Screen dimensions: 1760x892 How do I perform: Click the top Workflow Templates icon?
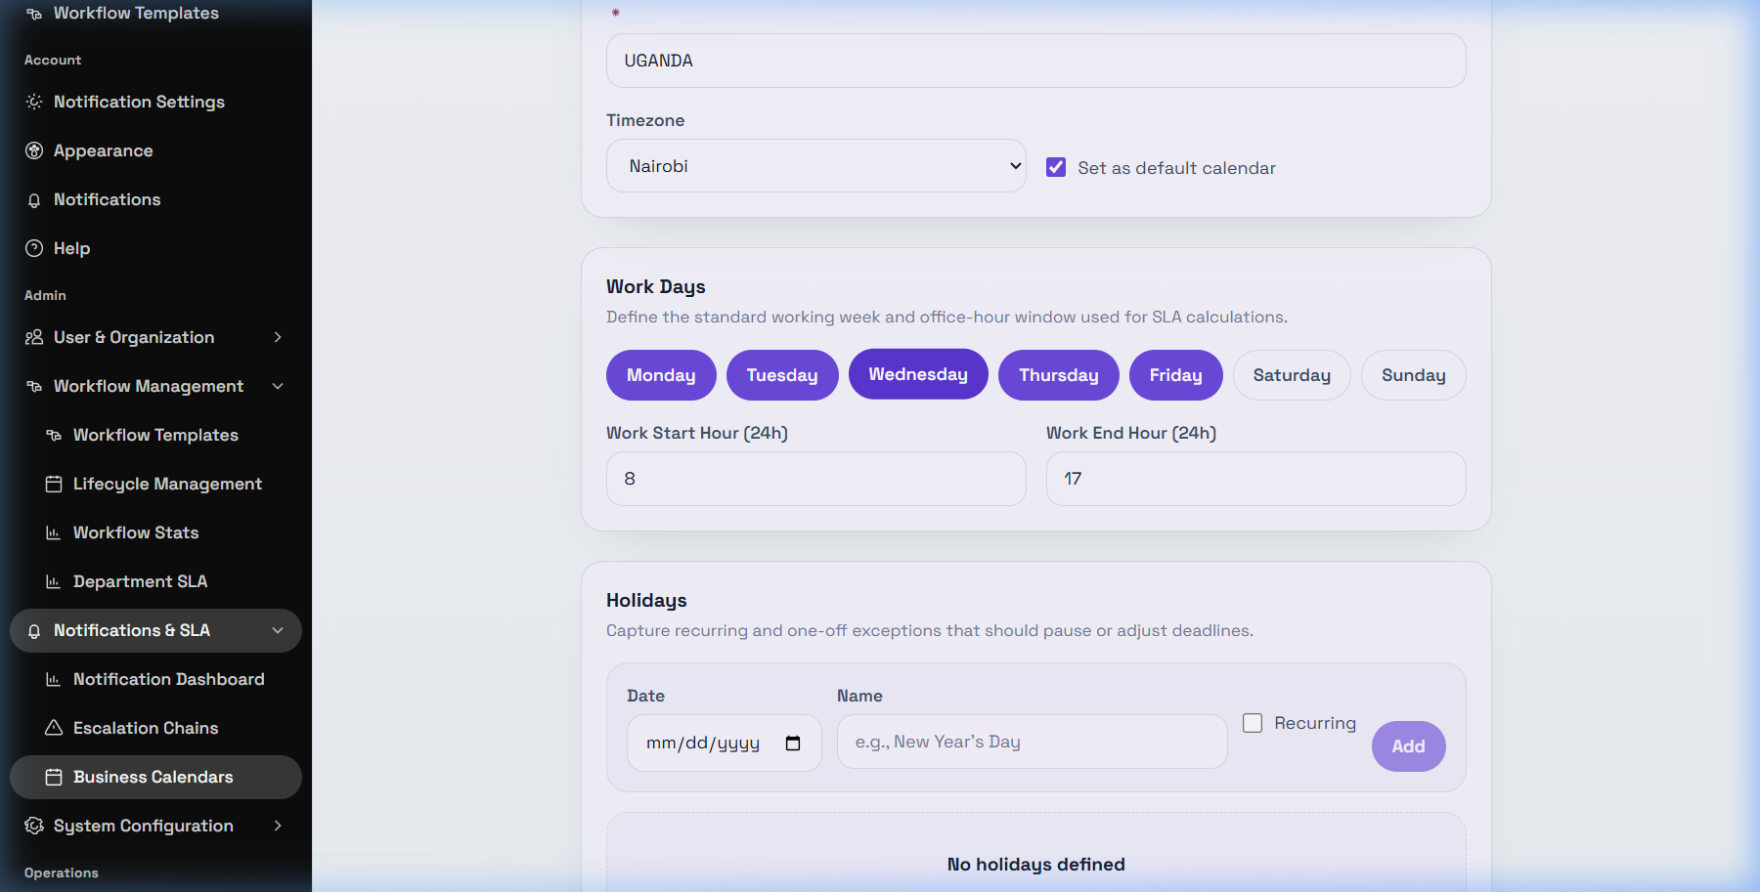[x=34, y=14]
